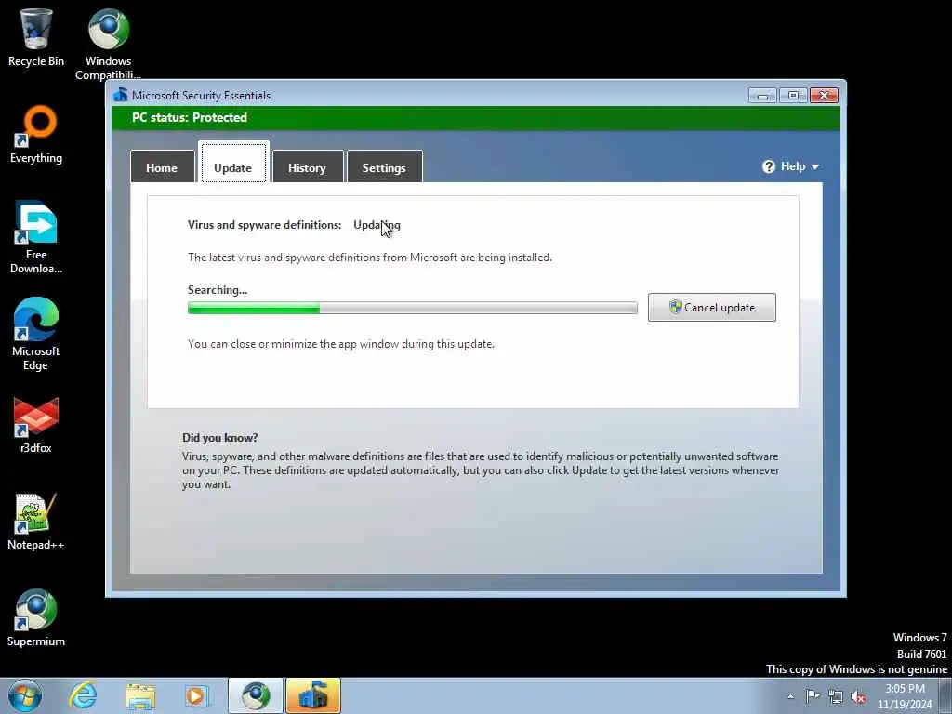Open the Windows Compatibility desktop shortcut
This screenshot has height=714, width=952.
(108, 43)
